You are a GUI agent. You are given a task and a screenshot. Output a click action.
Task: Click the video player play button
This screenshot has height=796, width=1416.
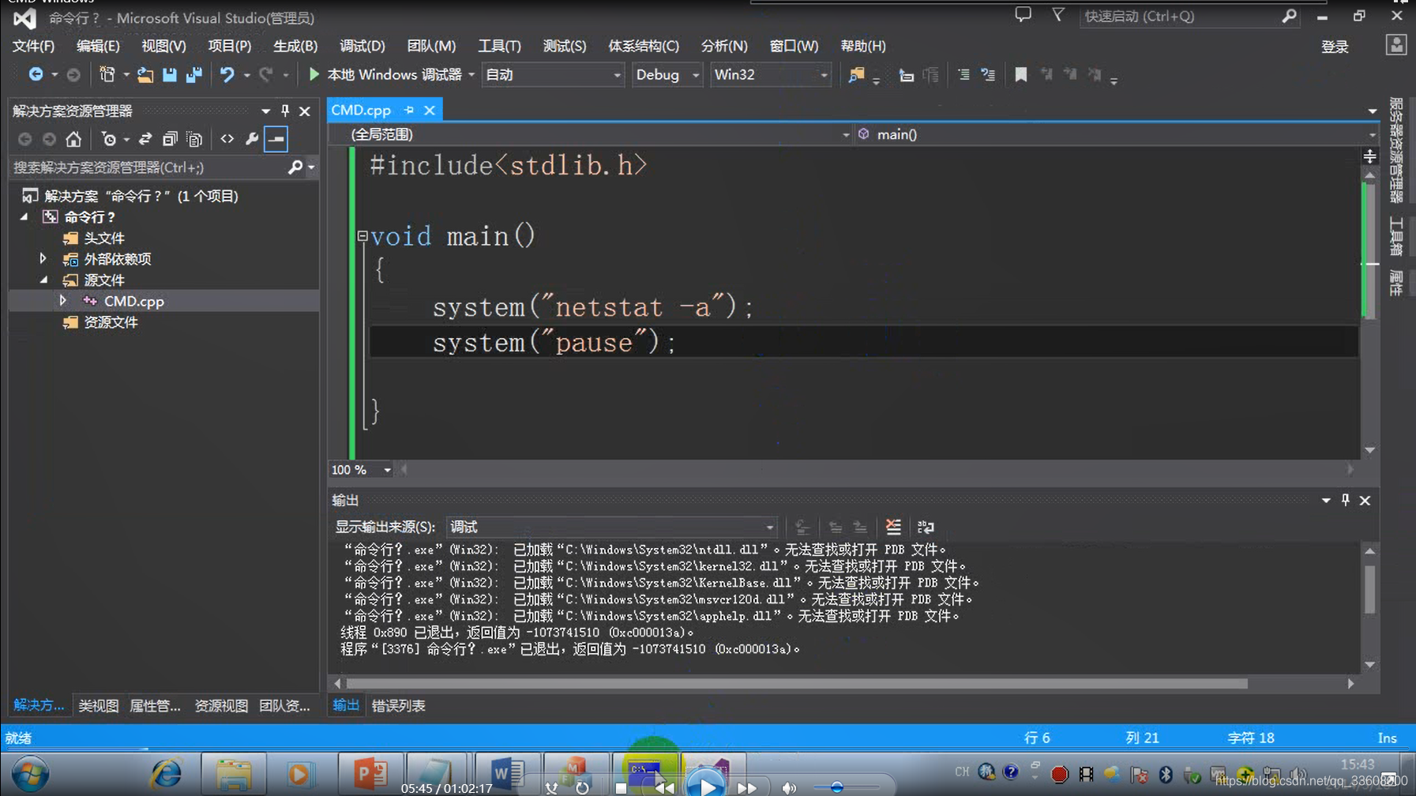[705, 786]
